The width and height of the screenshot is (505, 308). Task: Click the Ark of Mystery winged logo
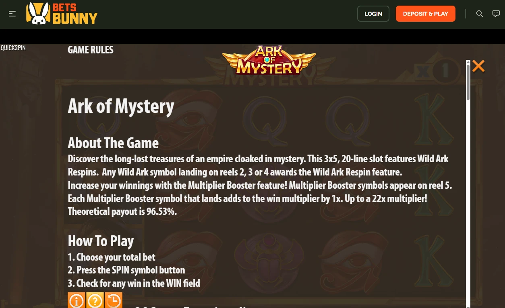click(269, 61)
